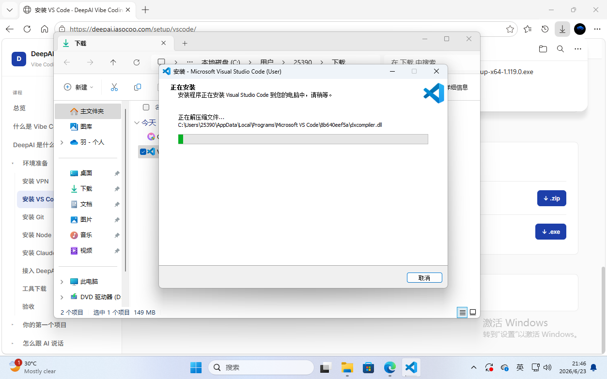Image resolution: width=607 pixels, height=379 pixels.
Task: Toggle the Edge downloads toolbar icon
Action: pyautogui.click(x=562, y=29)
